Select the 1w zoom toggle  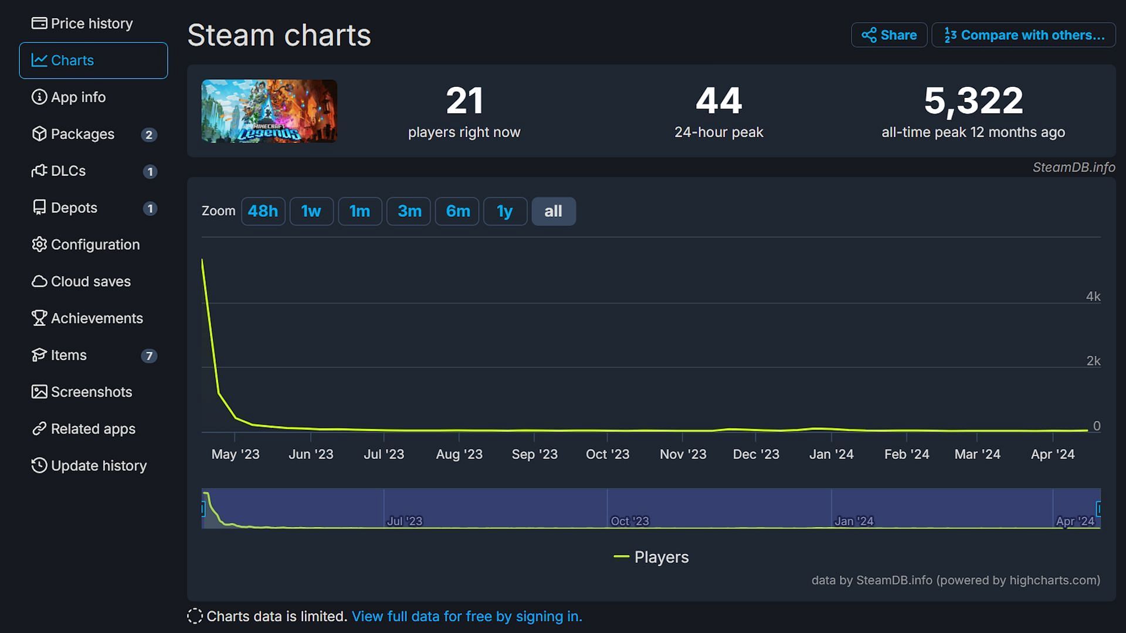(x=311, y=211)
